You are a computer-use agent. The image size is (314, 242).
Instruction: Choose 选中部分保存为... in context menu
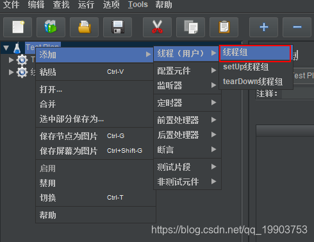(94, 119)
